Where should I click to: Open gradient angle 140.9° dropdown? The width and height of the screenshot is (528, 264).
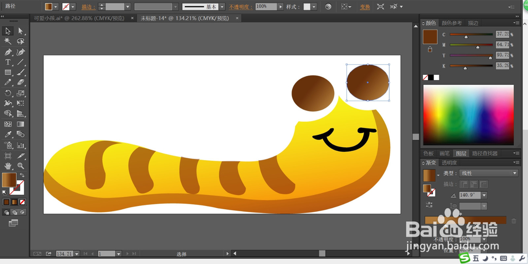coord(484,195)
